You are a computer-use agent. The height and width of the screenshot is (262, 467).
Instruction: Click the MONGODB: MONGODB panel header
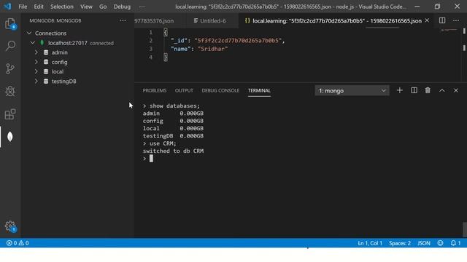point(55,20)
